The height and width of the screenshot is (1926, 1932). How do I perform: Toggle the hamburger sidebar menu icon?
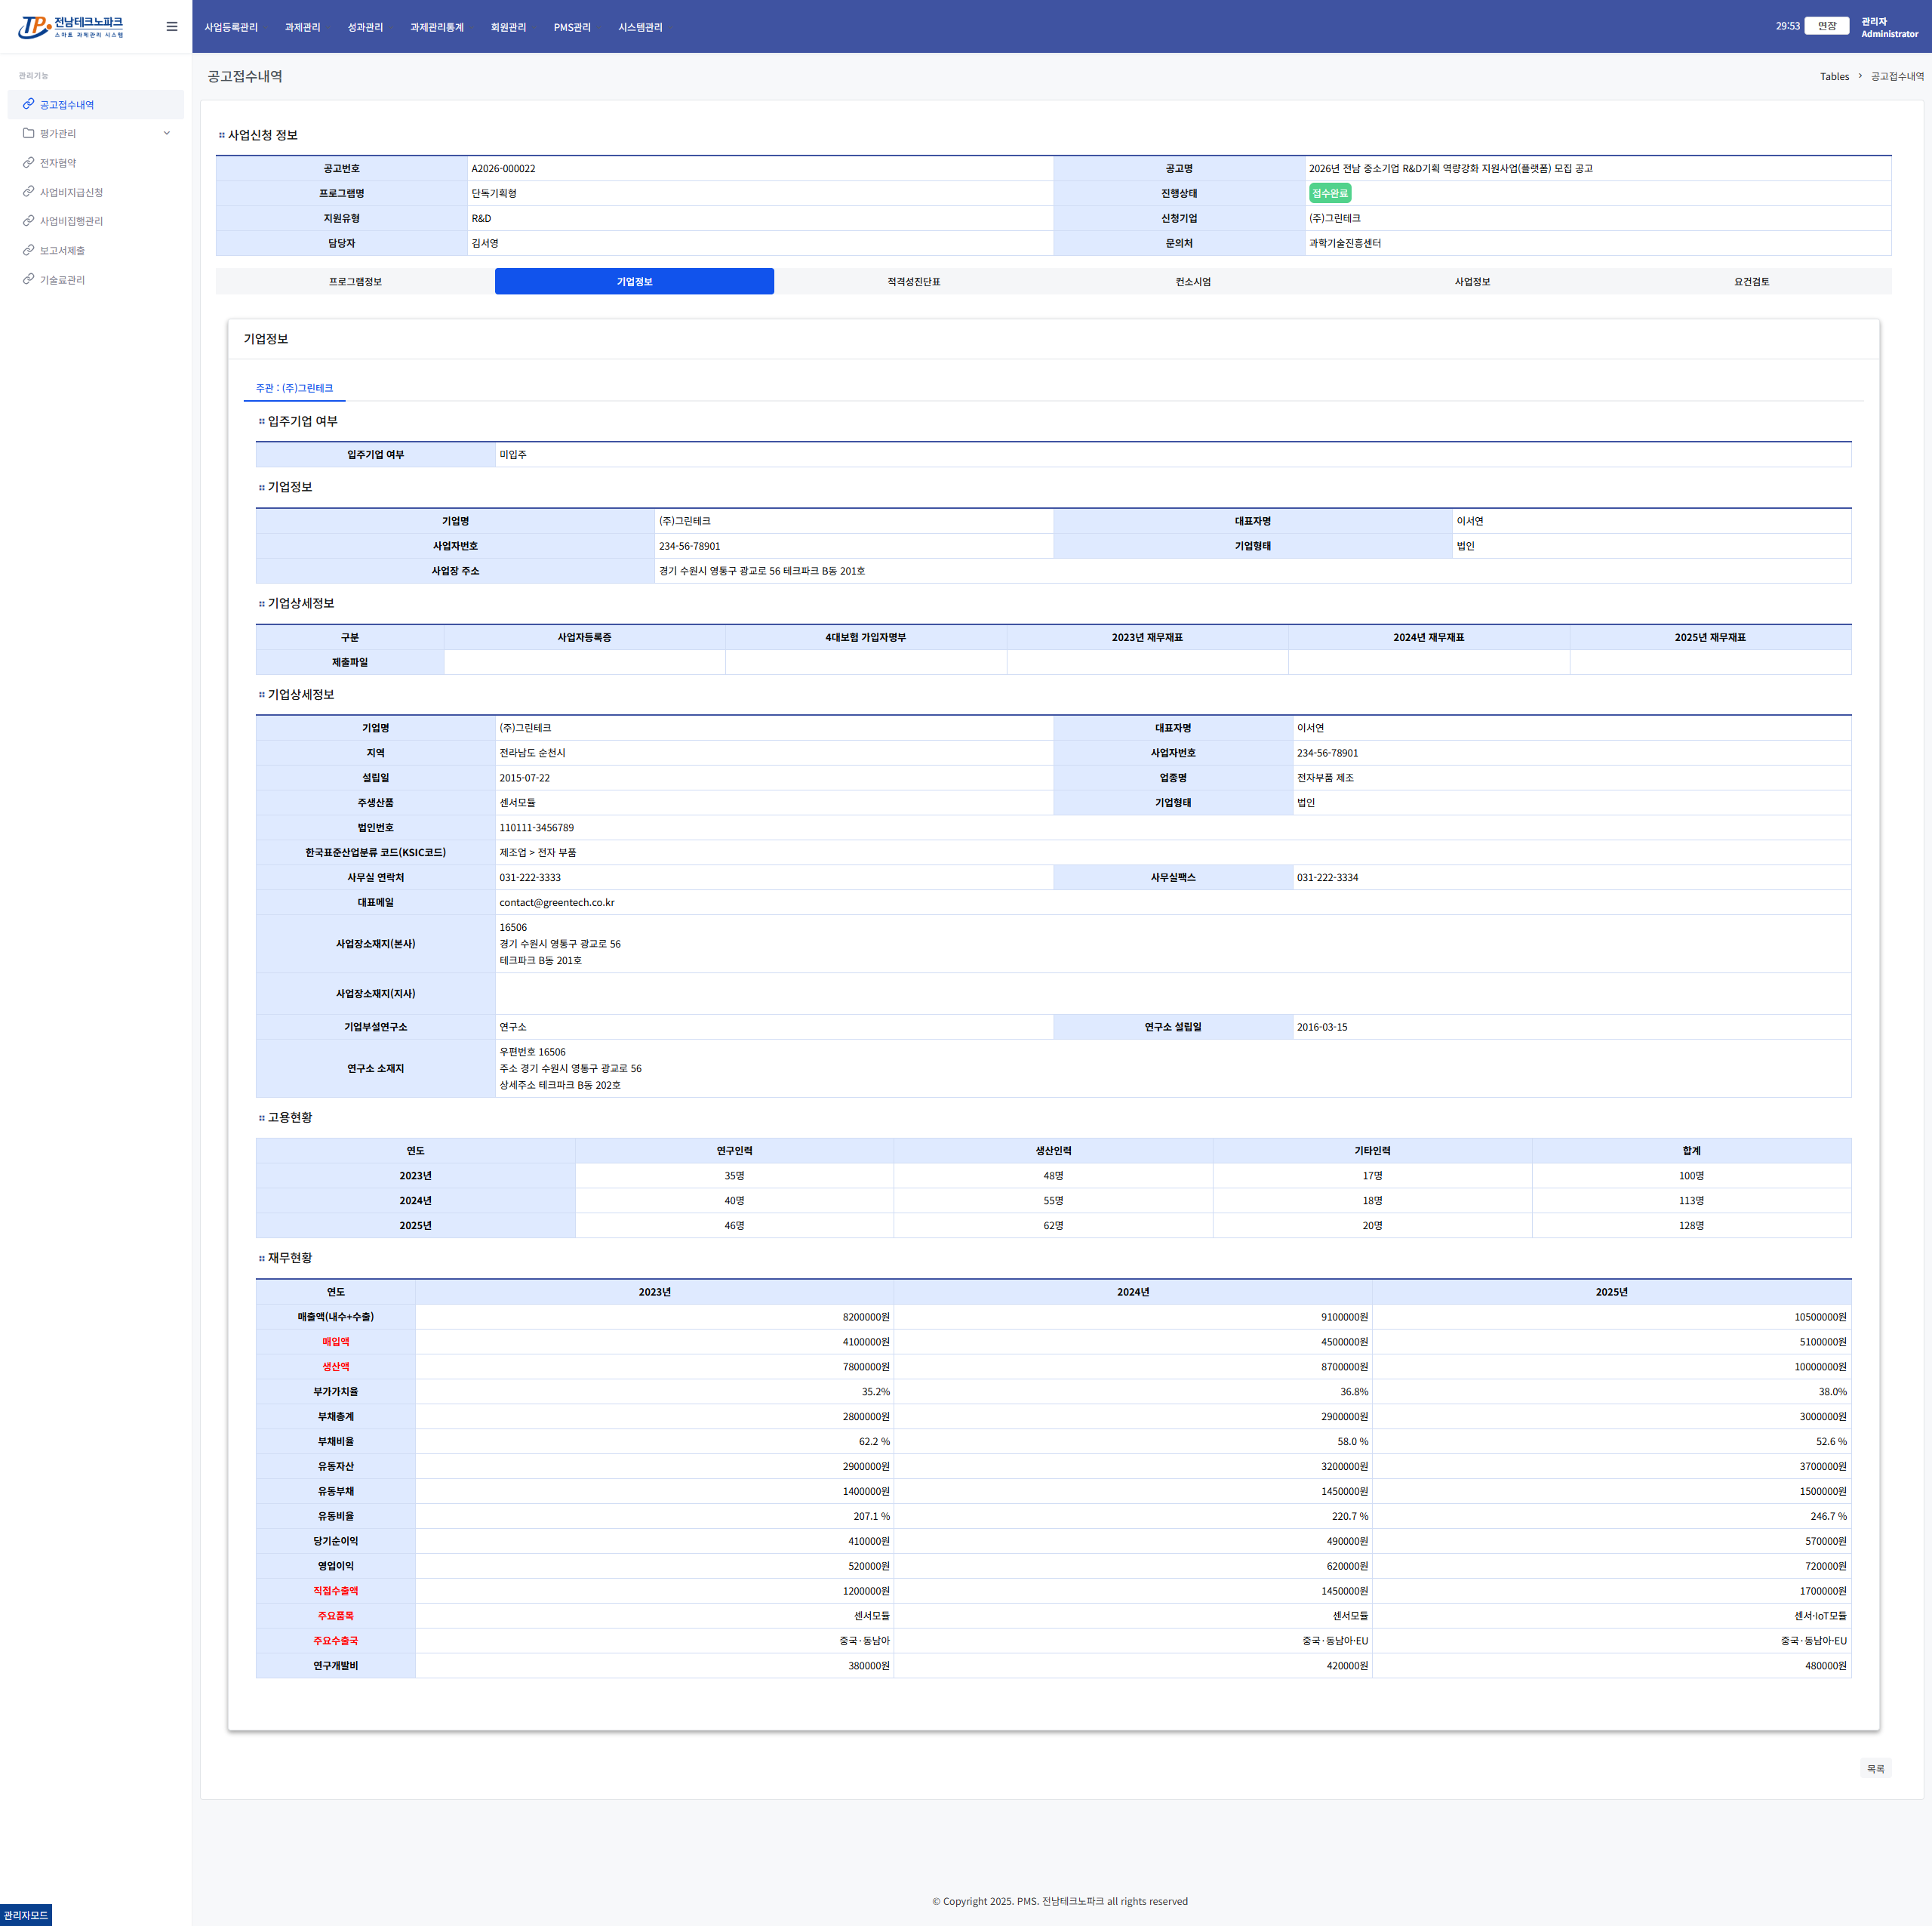(x=172, y=27)
